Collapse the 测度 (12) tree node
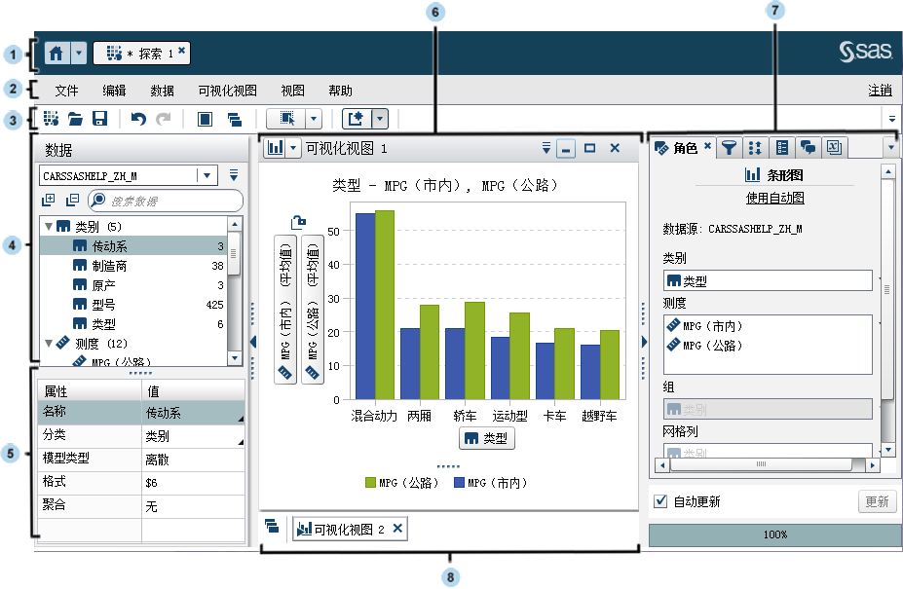Screen dimensions: 903x589 (x=48, y=343)
